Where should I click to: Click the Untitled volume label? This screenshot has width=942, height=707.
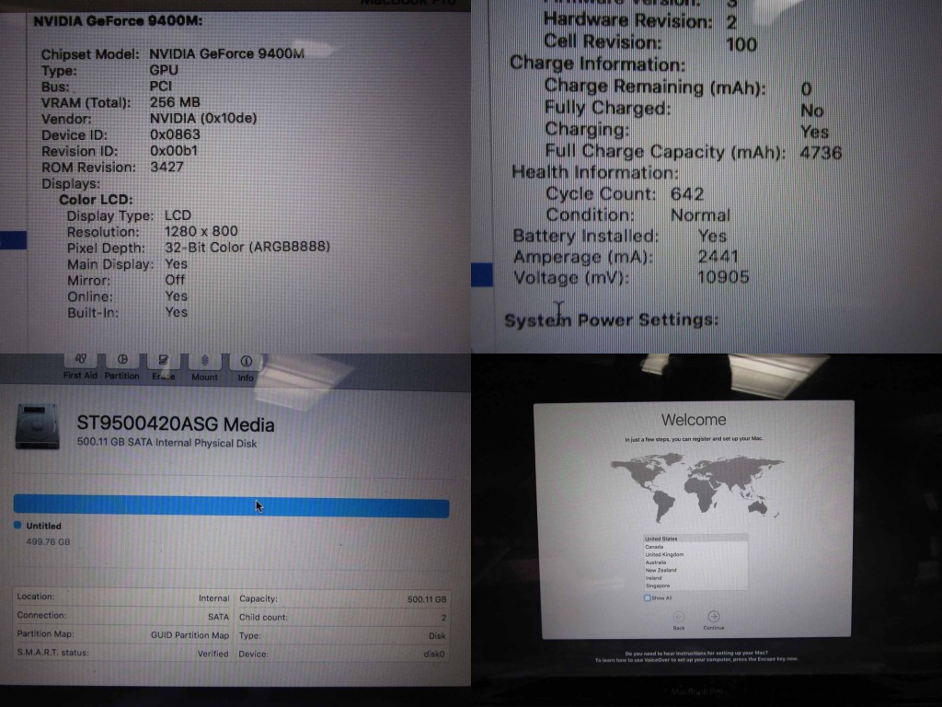click(44, 526)
